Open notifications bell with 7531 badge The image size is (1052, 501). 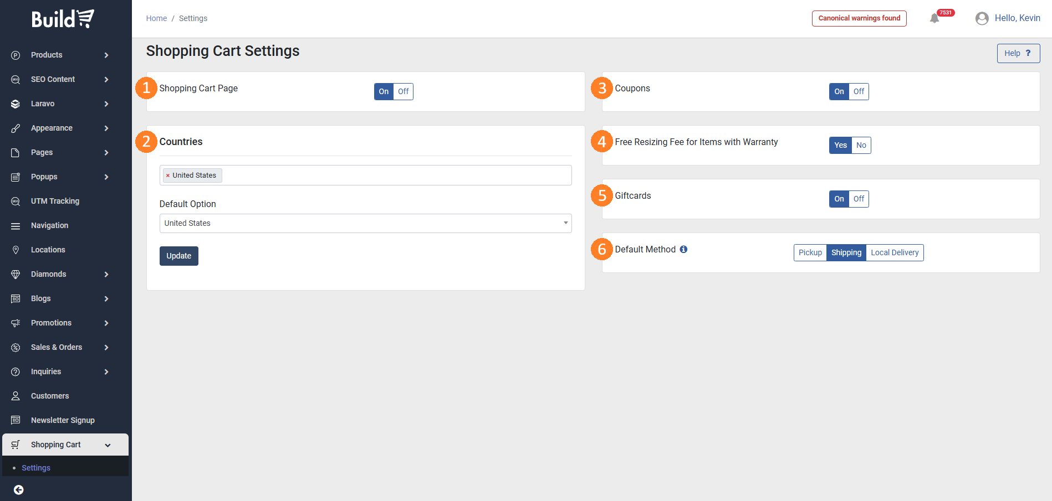[935, 18]
